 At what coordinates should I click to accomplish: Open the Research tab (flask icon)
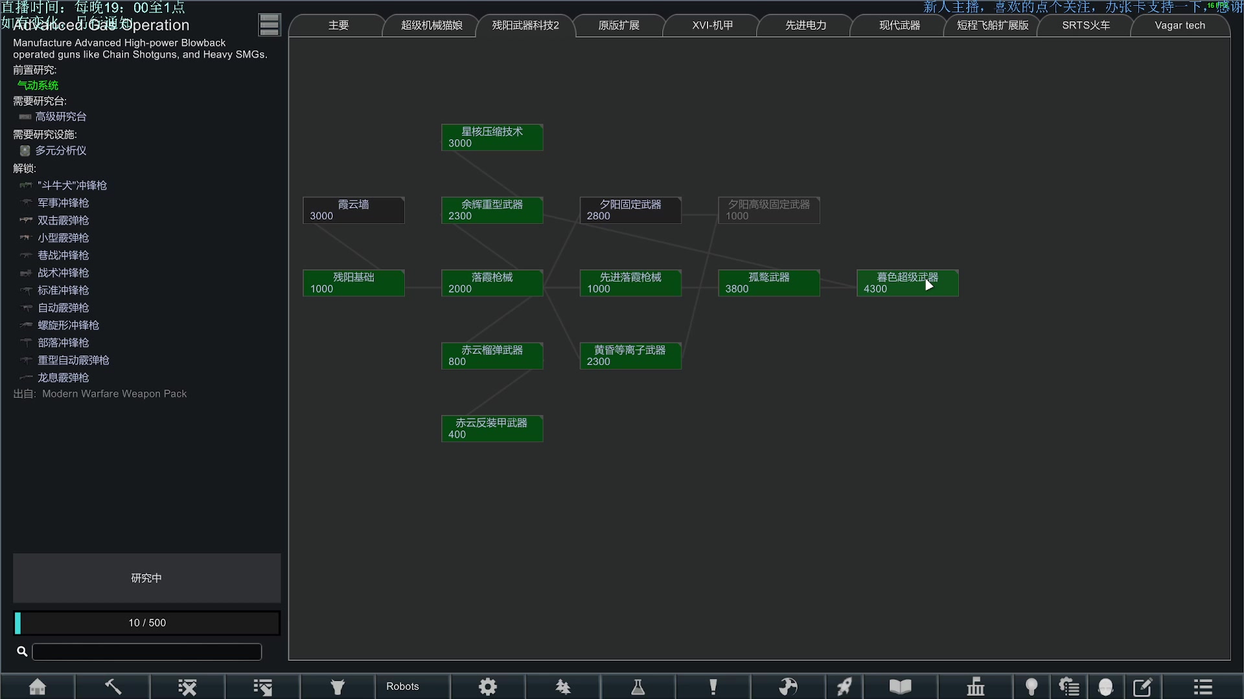tap(638, 687)
